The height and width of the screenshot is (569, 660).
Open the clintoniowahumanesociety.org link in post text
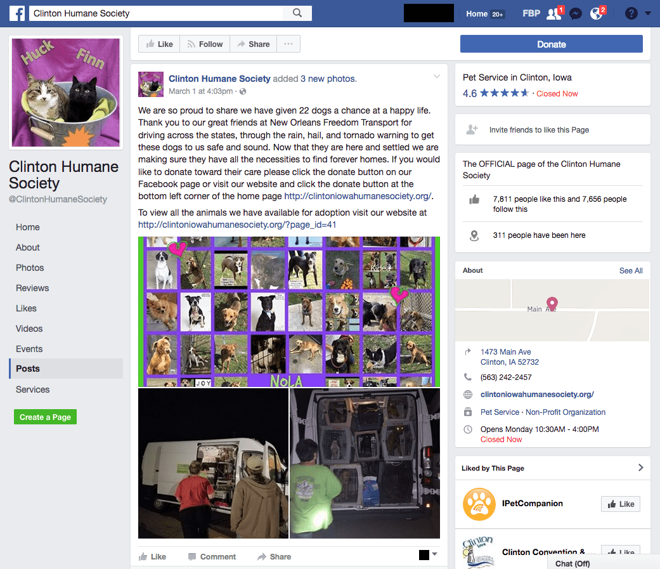pos(358,196)
